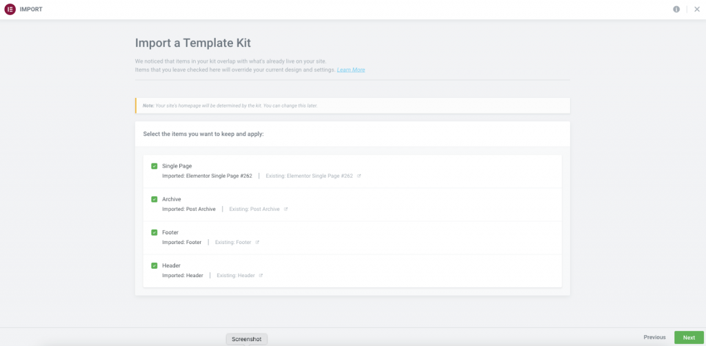Go to the Next step
The width and height of the screenshot is (706, 346).
pos(689,337)
